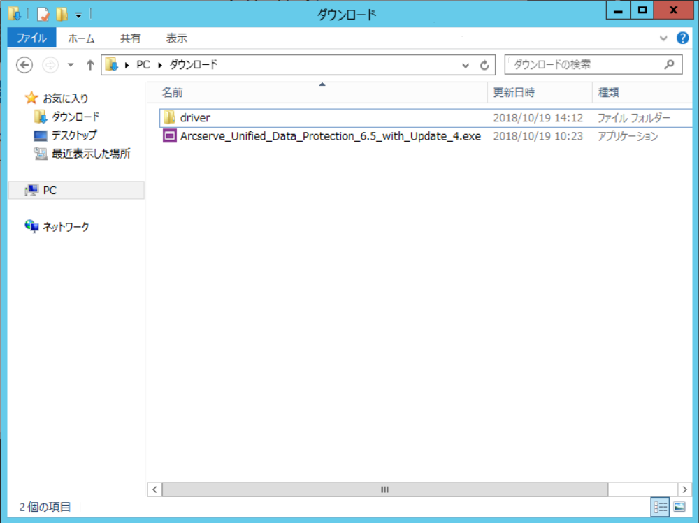Select デスクトップ in the navigation pane

74,135
